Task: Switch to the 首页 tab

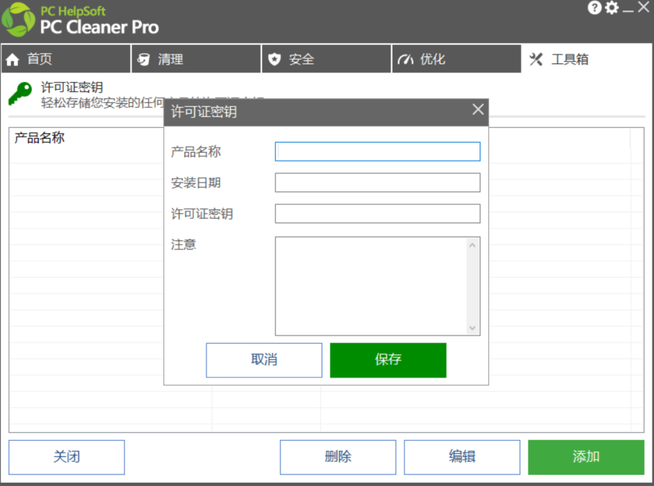Action: tap(66, 59)
